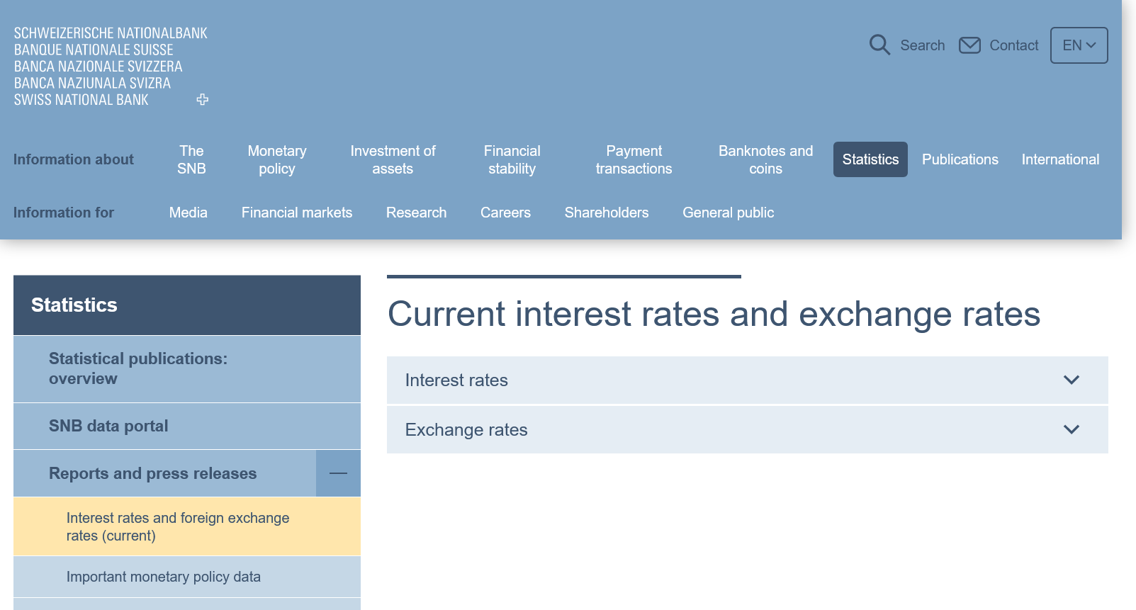
Task: Open SNB data portal in sidebar
Action: coord(108,426)
